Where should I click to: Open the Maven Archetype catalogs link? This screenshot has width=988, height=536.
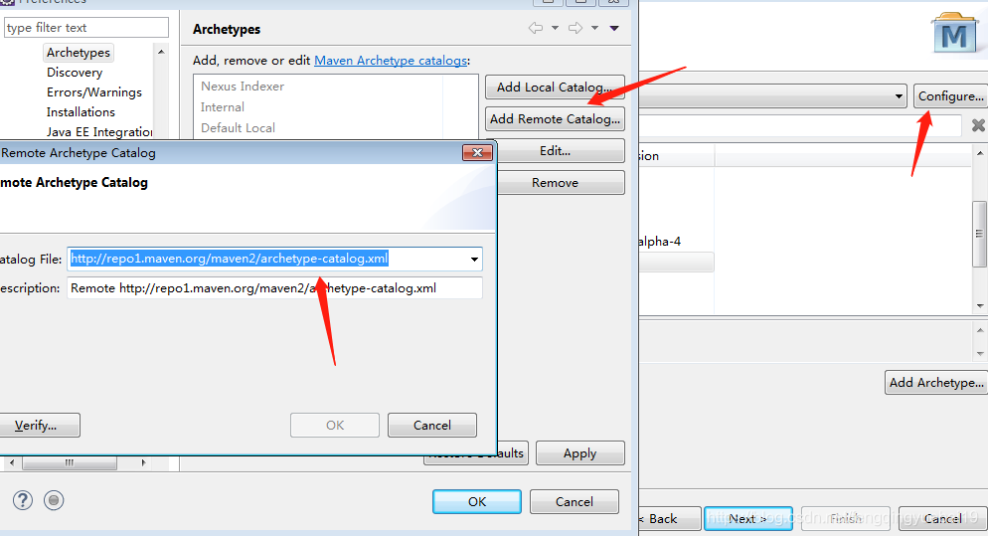pyautogui.click(x=391, y=61)
